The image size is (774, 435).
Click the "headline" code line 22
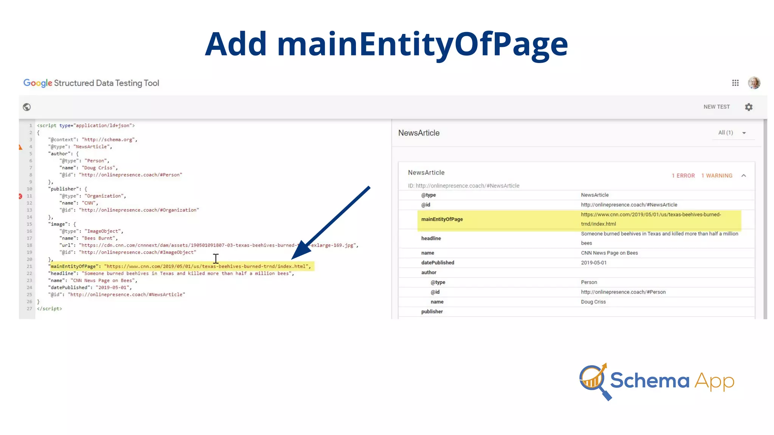171,274
